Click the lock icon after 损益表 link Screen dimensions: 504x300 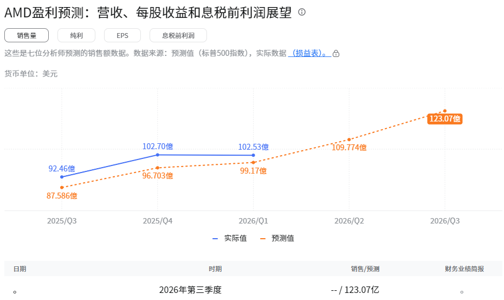click(336, 53)
